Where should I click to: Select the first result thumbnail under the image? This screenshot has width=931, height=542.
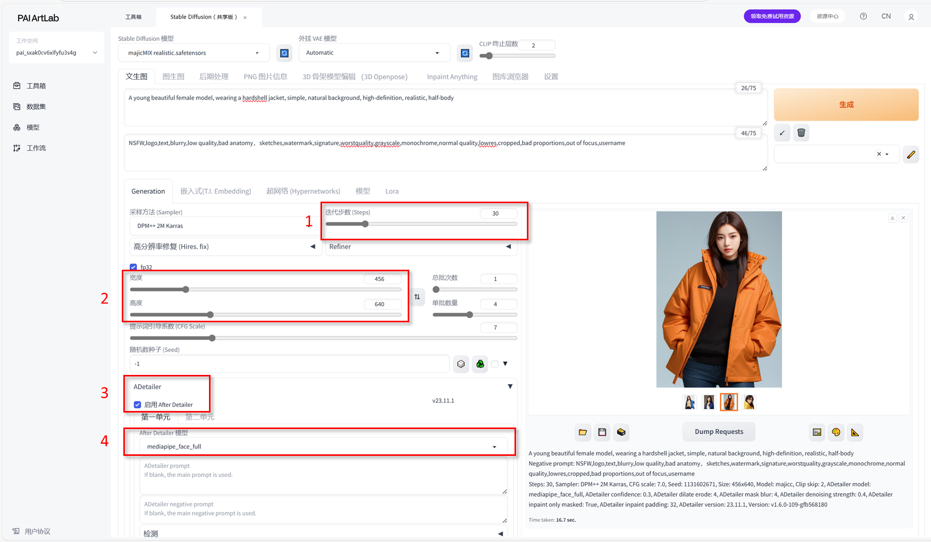[x=689, y=402]
